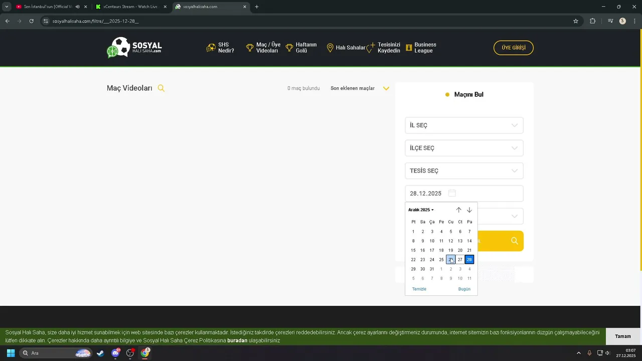This screenshot has width=642, height=361.
Task: Select December 31 in the calendar
Action: click(x=432, y=269)
